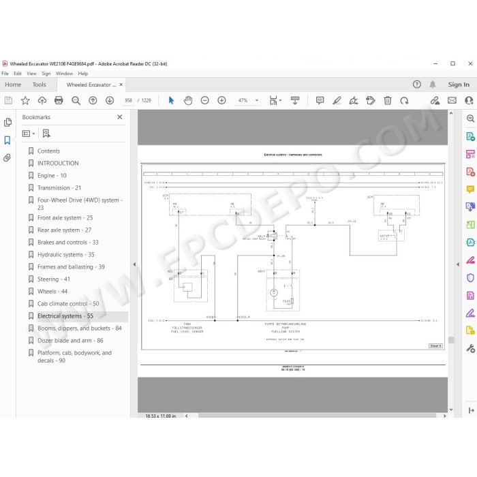The width and height of the screenshot is (477, 477).
Task: Click the vertical scrollbar thumb
Action: tap(451, 340)
